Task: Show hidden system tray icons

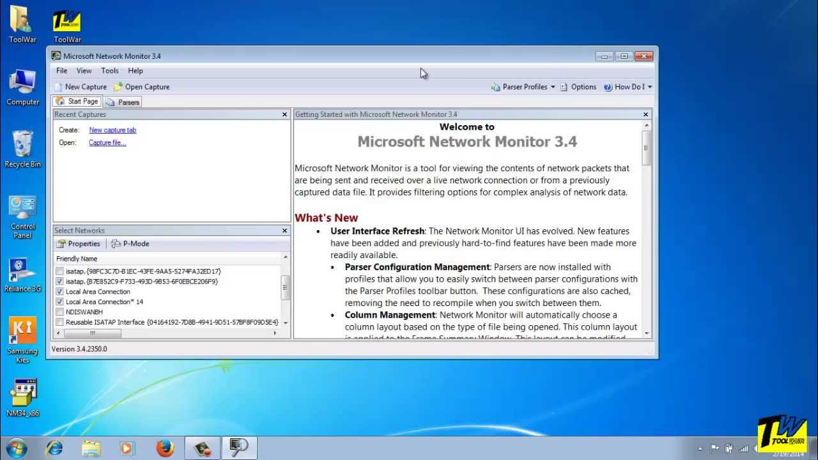Action: pos(700,448)
